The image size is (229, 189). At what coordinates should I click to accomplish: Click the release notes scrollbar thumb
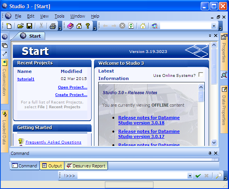[x=201, y=96]
